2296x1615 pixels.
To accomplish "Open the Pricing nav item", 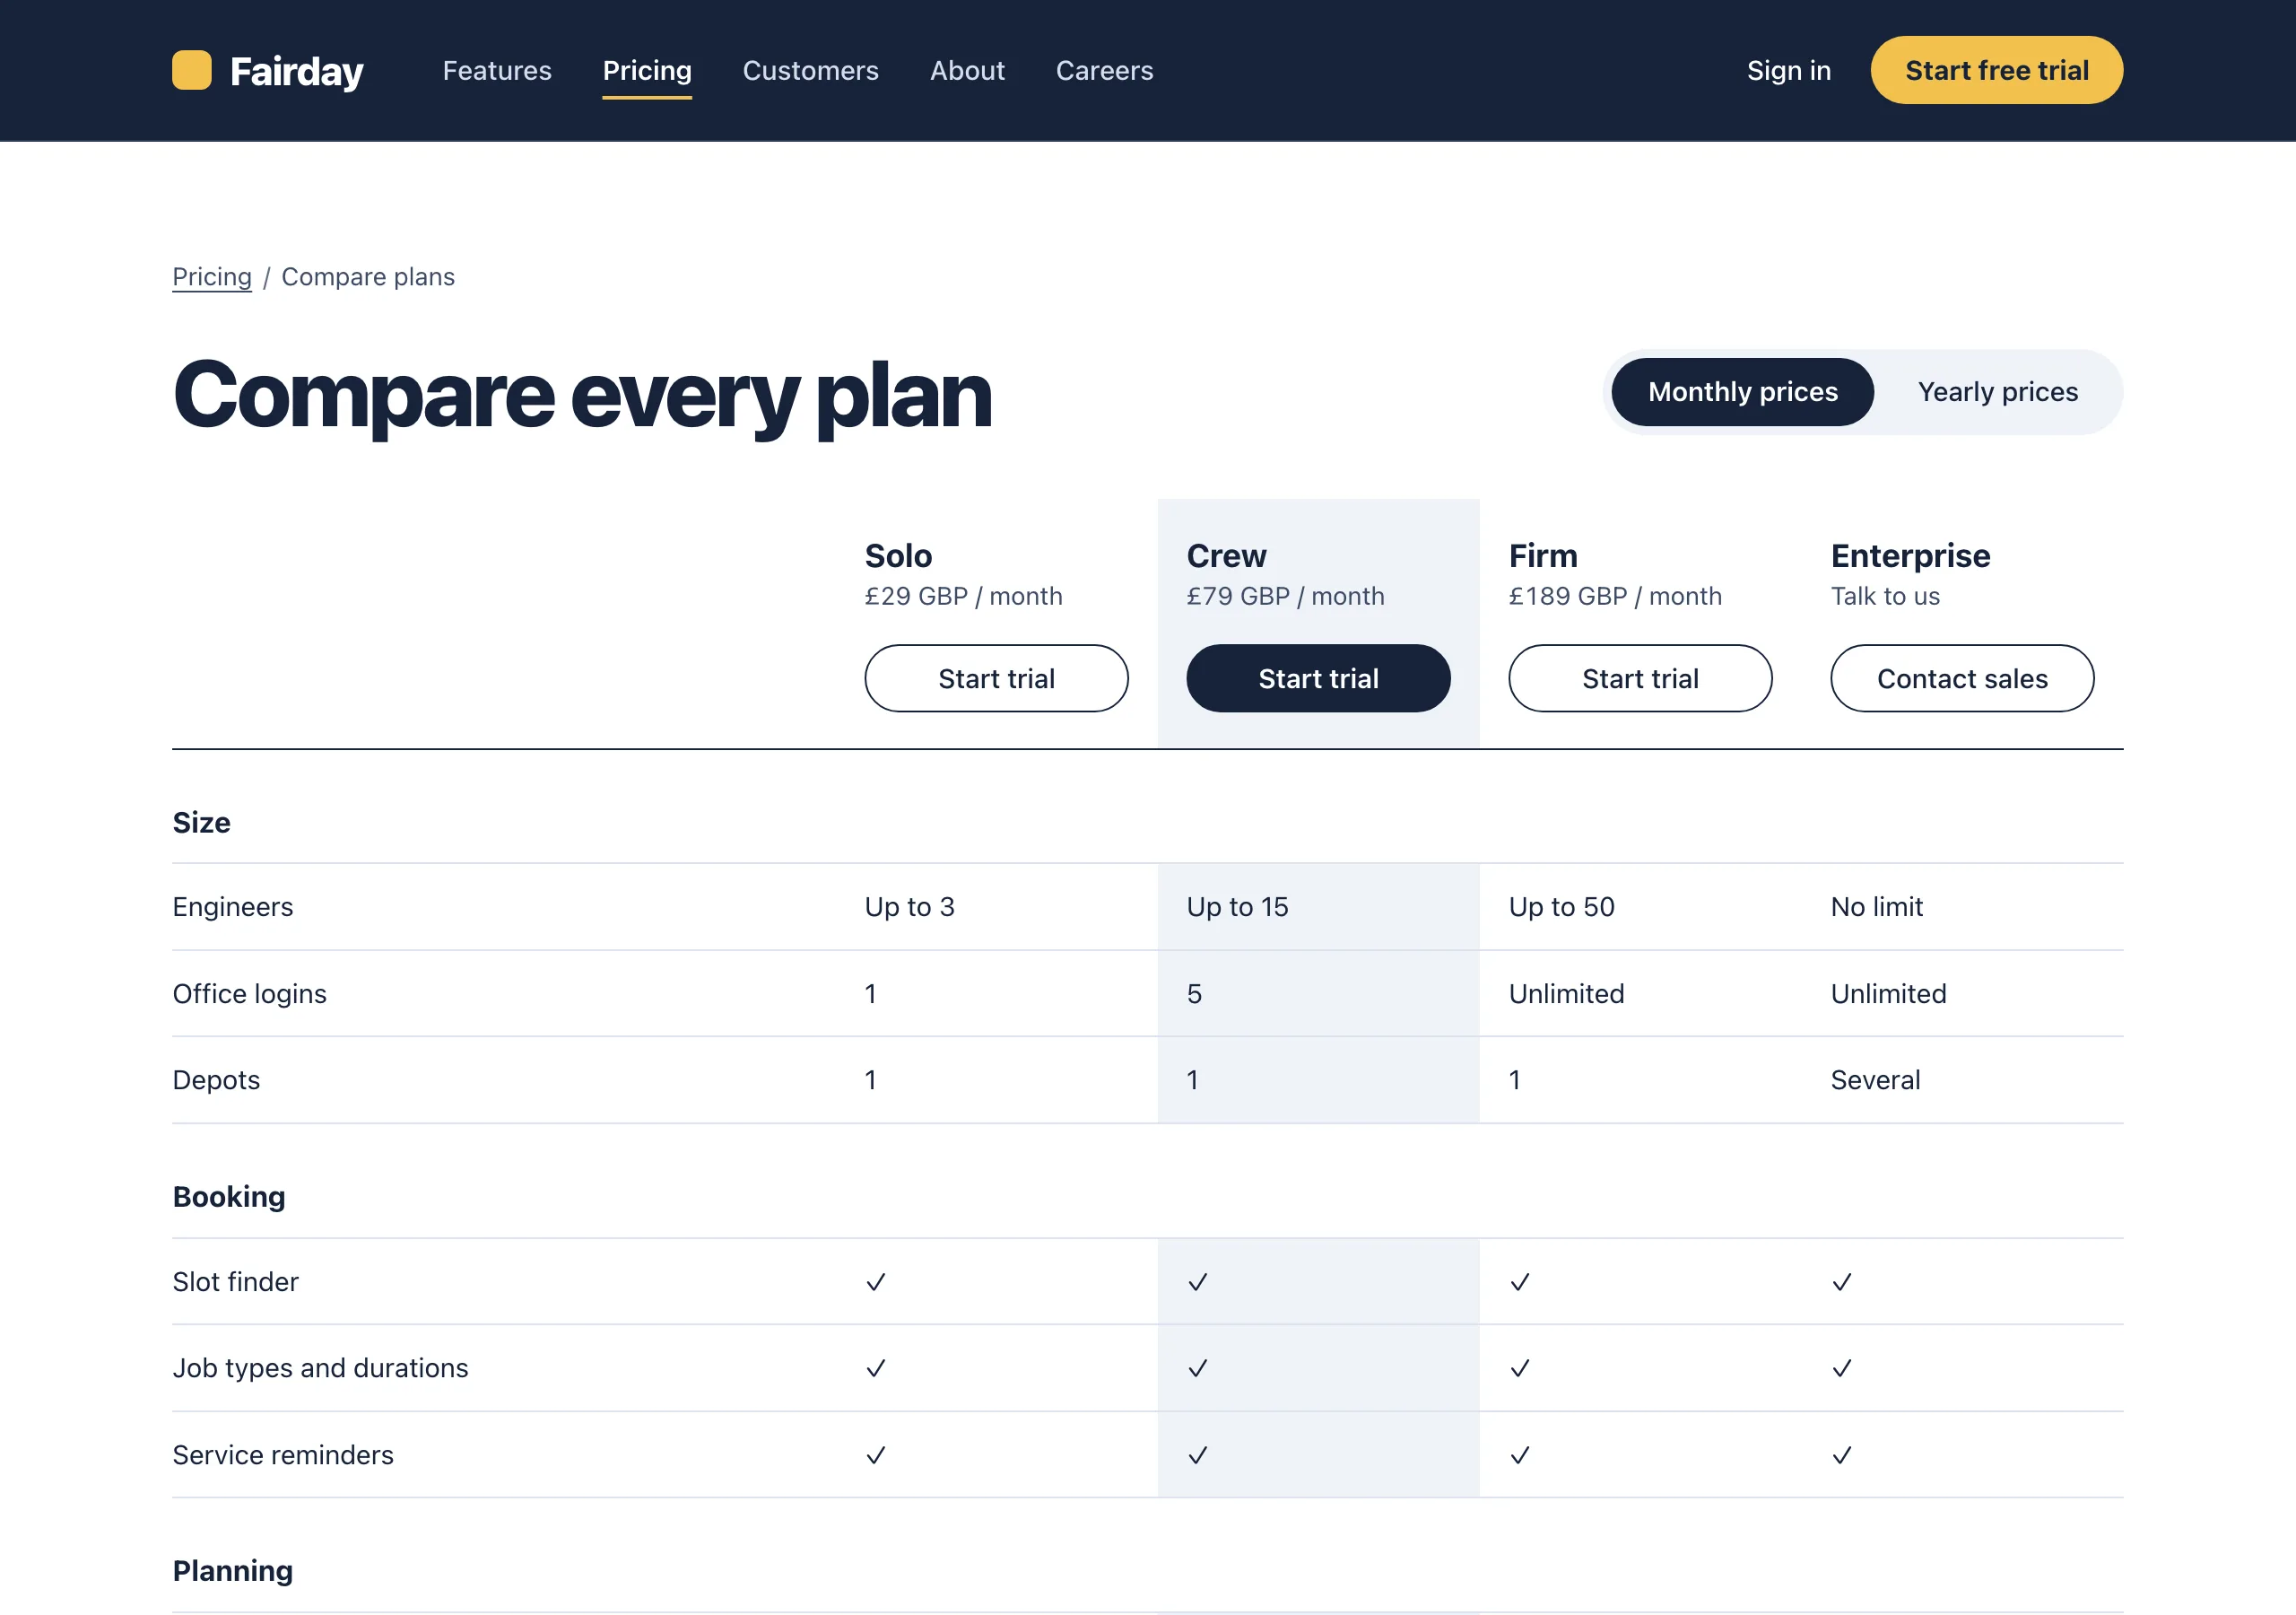I will pos(647,71).
